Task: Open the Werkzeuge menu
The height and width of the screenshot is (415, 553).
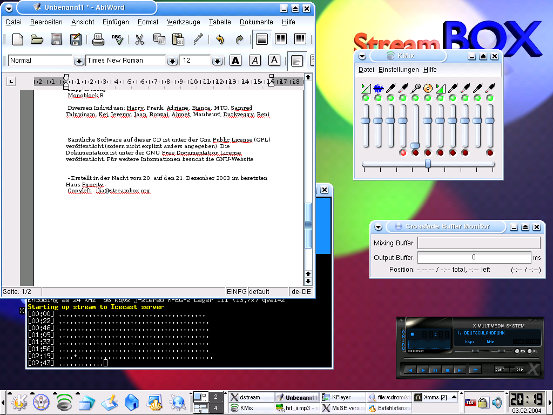Action: click(184, 22)
